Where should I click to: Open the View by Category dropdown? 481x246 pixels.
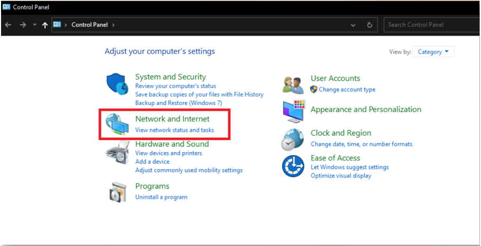pyautogui.click(x=433, y=52)
